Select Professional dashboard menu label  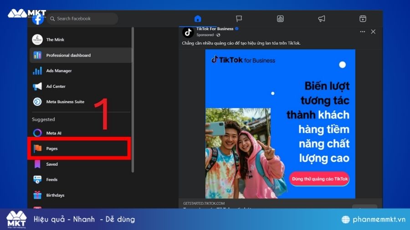click(x=68, y=55)
